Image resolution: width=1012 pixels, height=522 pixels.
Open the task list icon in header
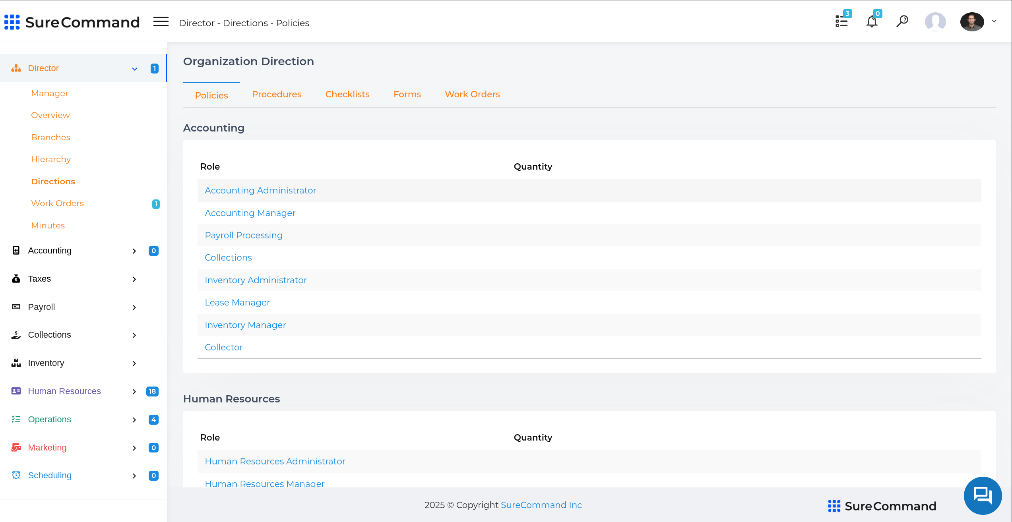841,21
